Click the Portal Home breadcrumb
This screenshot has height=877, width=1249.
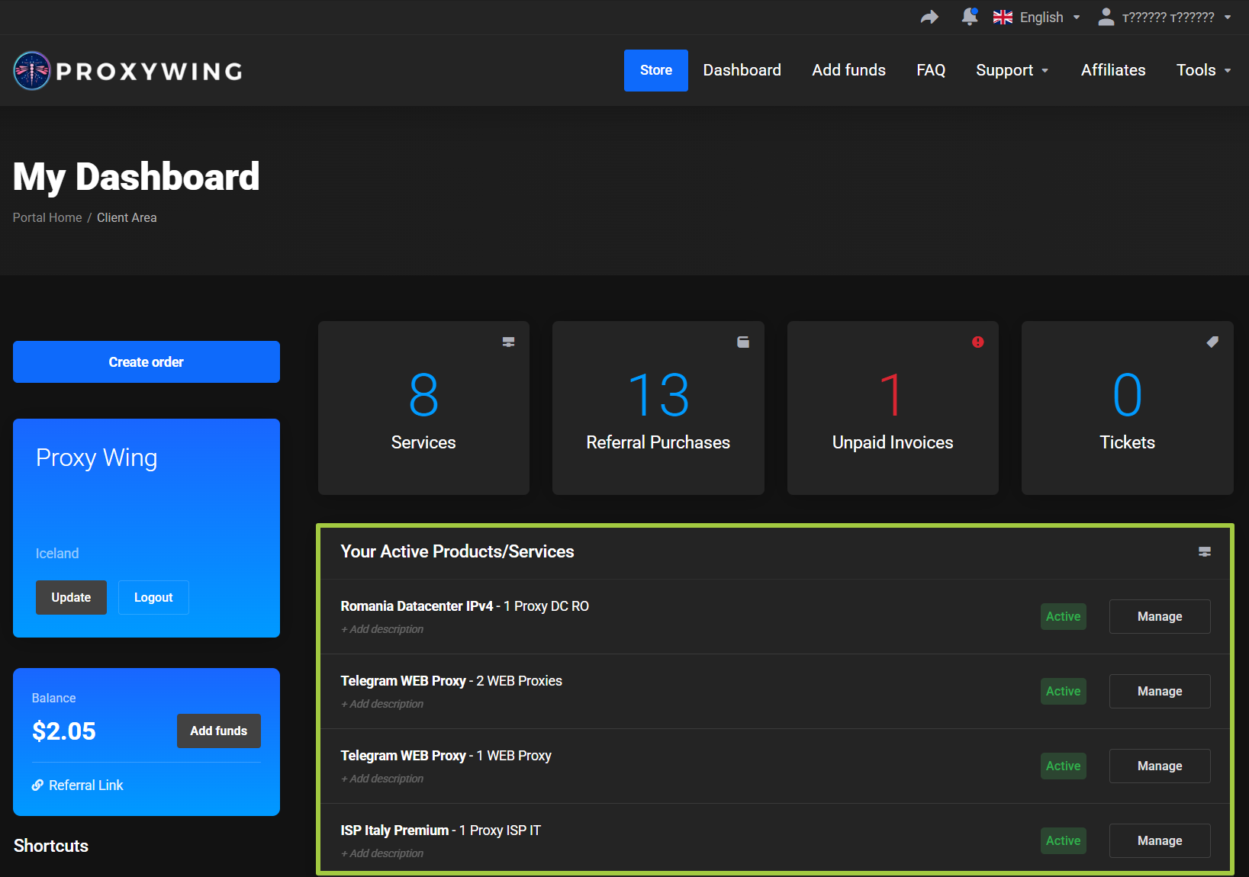(x=47, y=217)
